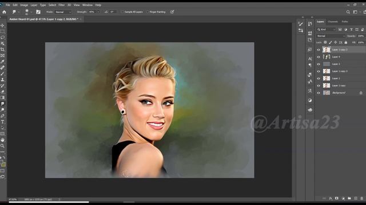The height and width of the screenshot is (205, 366).
Task: Hide Layer 2 using its eye icon
Action: click(x=319, y=64)
